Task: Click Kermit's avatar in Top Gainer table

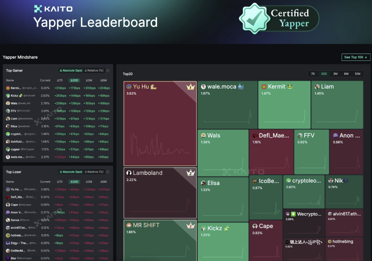Action: click(8, 88)
